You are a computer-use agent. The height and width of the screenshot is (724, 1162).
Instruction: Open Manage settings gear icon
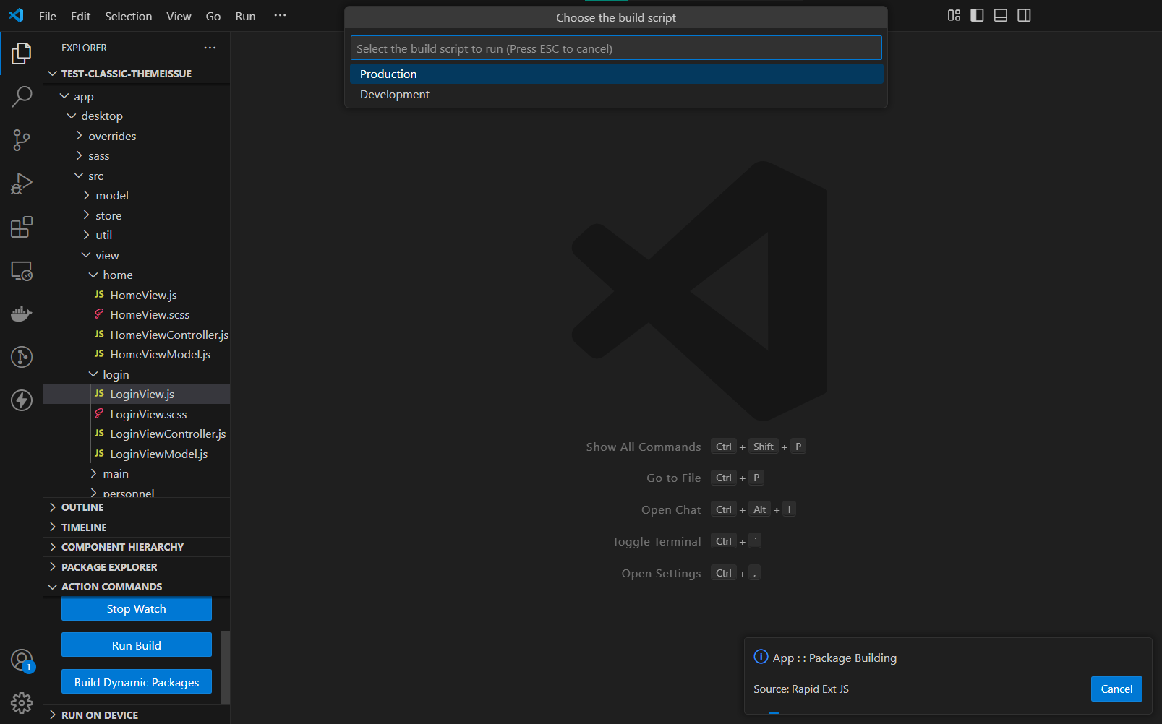(x=22, y=702)
